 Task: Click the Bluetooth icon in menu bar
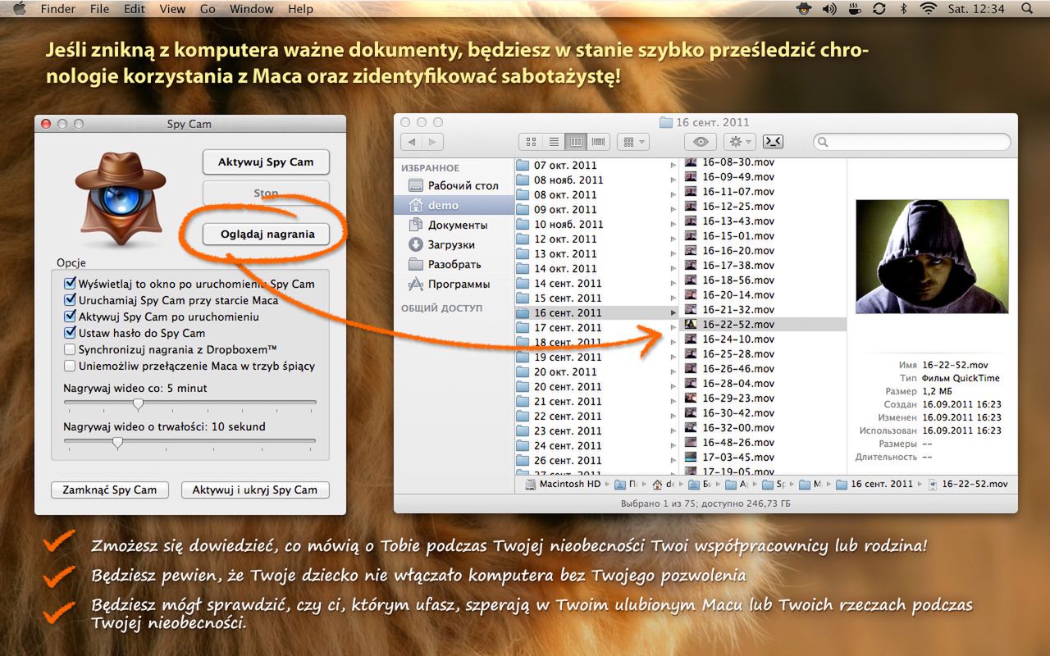pos(904,9)
